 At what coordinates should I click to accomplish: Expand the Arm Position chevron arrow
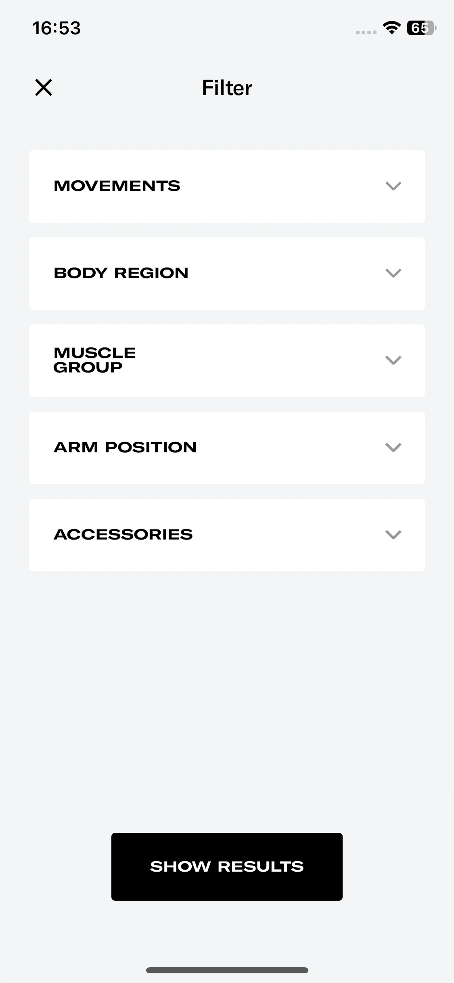pos(393,448)
